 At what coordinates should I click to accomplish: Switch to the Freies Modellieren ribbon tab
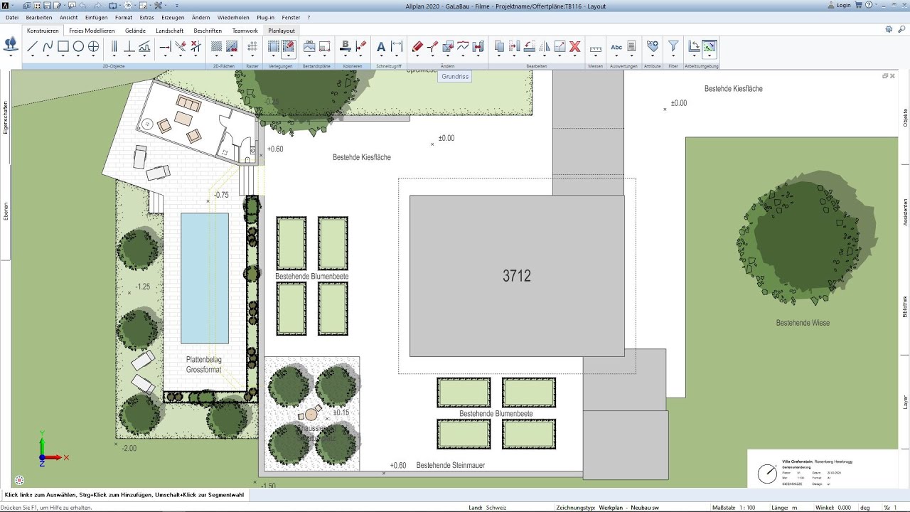click(x=92, y=31)
